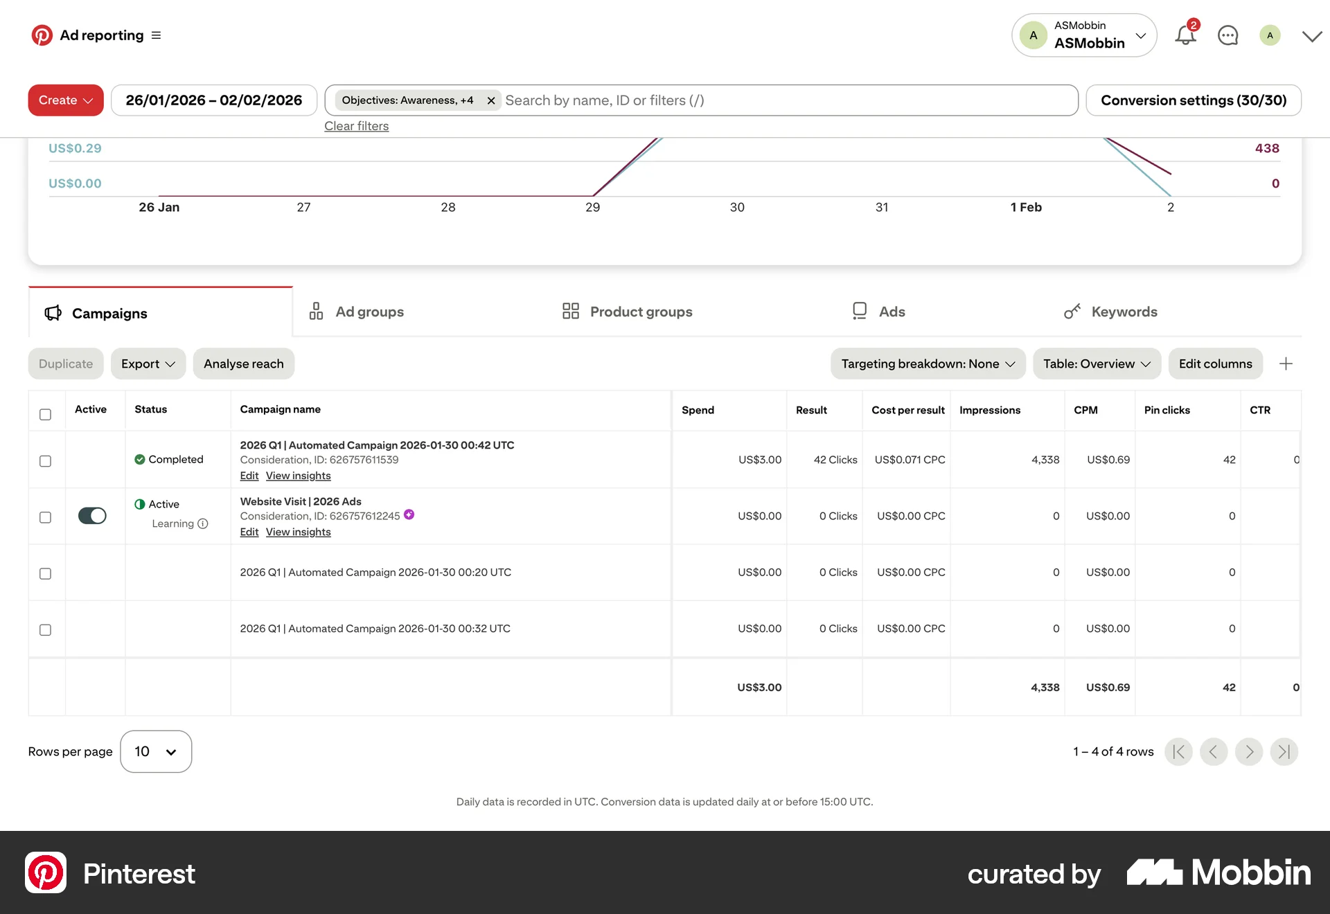Viewport: 1330px width, 914px height.
Task: Click the Pinterest logo icon
Action: click(42, 35)
